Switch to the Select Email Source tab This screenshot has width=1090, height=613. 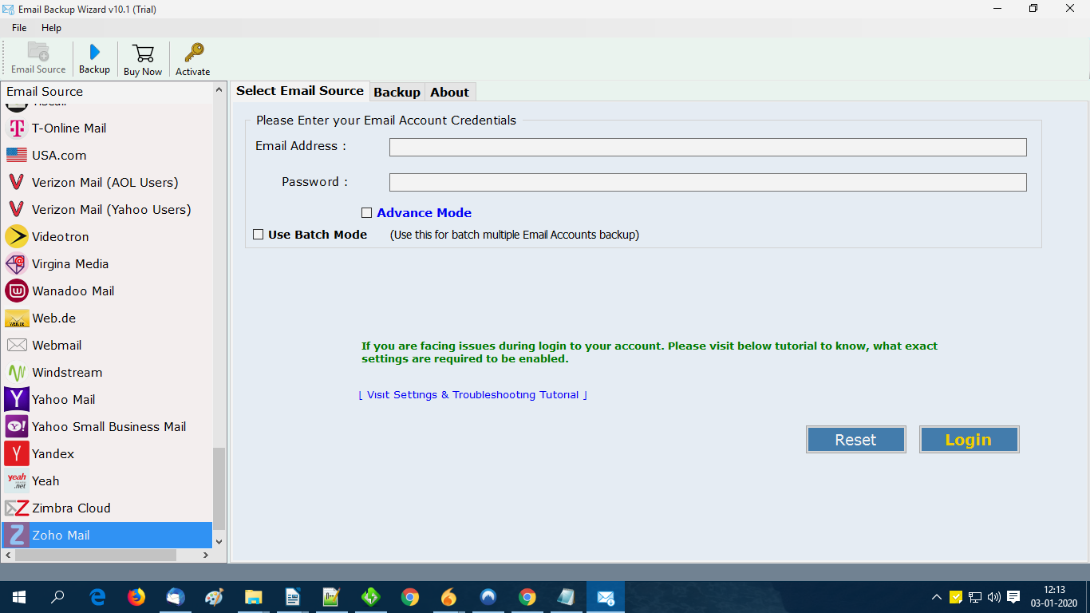[x=300, y=91]
